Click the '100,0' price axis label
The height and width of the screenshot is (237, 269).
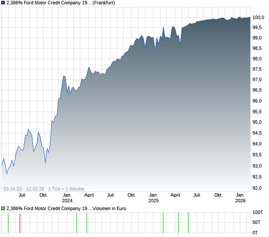[258, 17]
